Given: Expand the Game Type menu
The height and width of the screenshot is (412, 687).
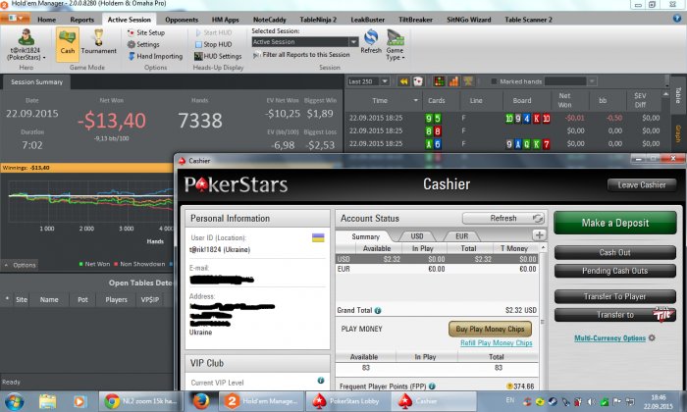Looking at the screenshot, I should coord(396,44).
